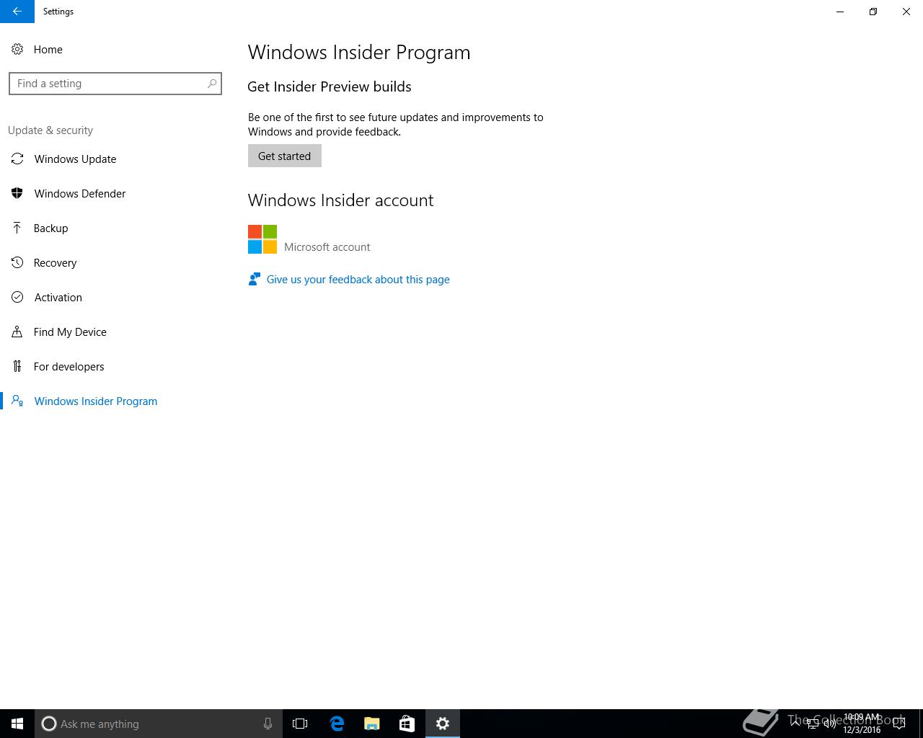Click the feedback person icon
This screenshot has width=923, height=738.
tap(254, 279)
